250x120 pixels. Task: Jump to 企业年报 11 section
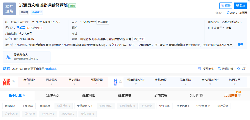coord(204,106)
